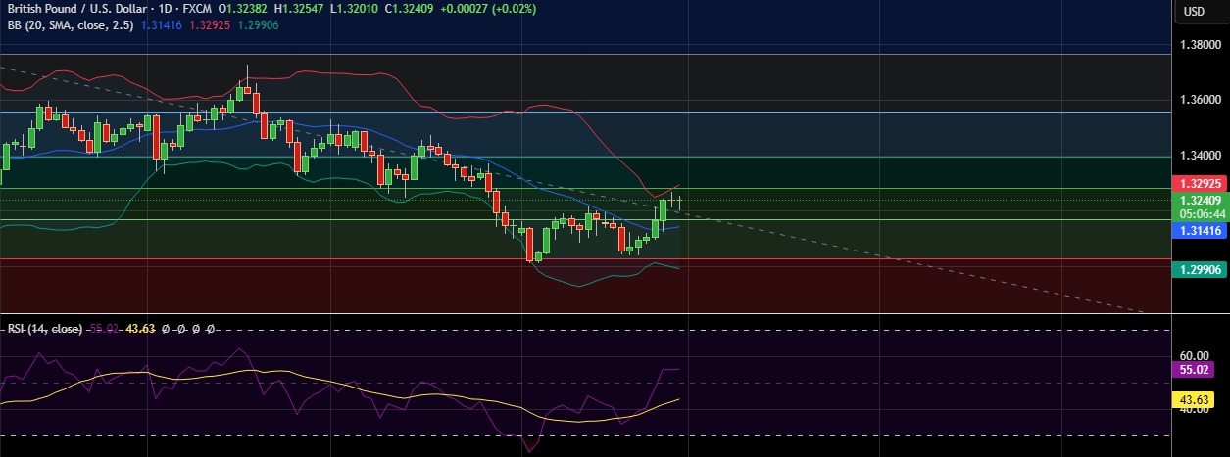This screenshot has width=1230, height=457.
Task: Click the blue 1.31416 price axis label
Action: click(1200, 231)
